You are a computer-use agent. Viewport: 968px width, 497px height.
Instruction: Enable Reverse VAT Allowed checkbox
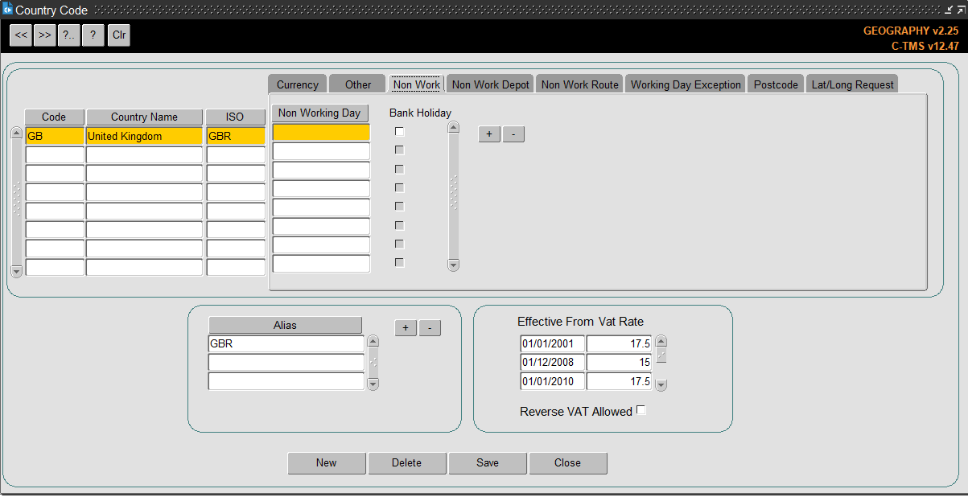coord(641,410)
